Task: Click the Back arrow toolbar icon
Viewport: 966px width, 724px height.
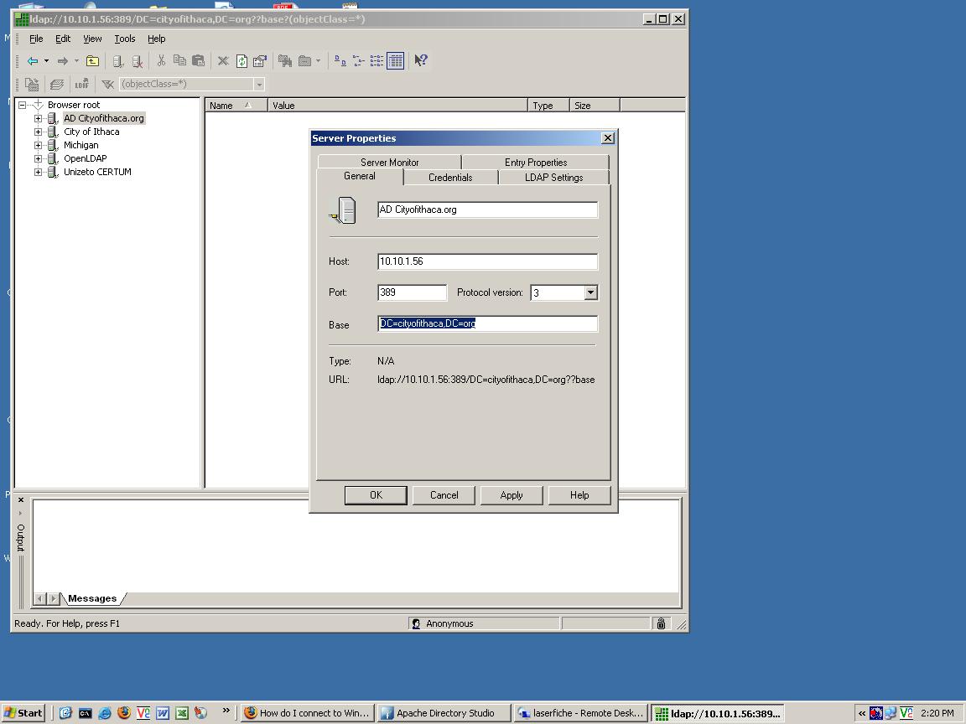Action: tap(33, 61)
